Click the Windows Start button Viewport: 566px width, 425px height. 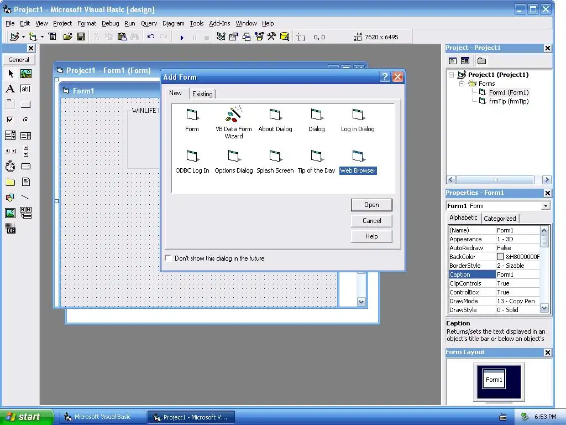[27, 417]
